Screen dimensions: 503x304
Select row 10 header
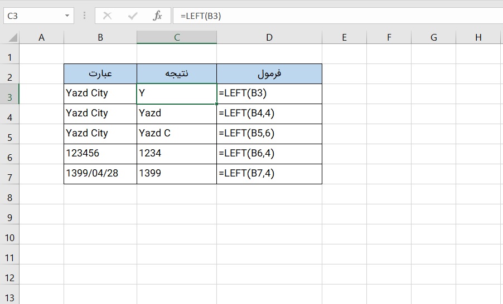click(x=10, y=237)
